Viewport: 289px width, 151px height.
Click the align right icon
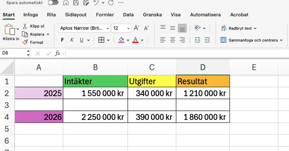coord(182,40)
